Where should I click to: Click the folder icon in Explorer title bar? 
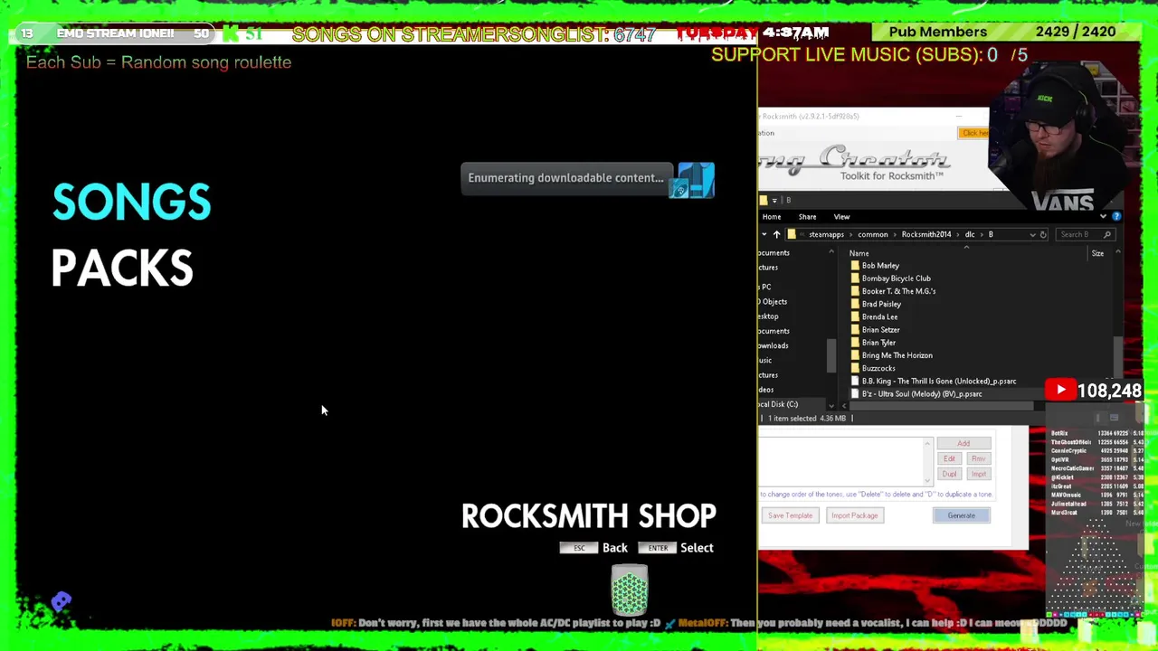pos(764,201)
